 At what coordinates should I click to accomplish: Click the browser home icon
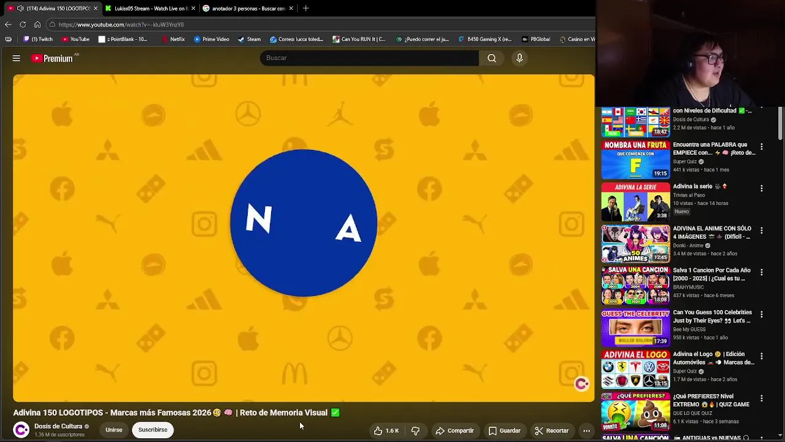(37, 25)
